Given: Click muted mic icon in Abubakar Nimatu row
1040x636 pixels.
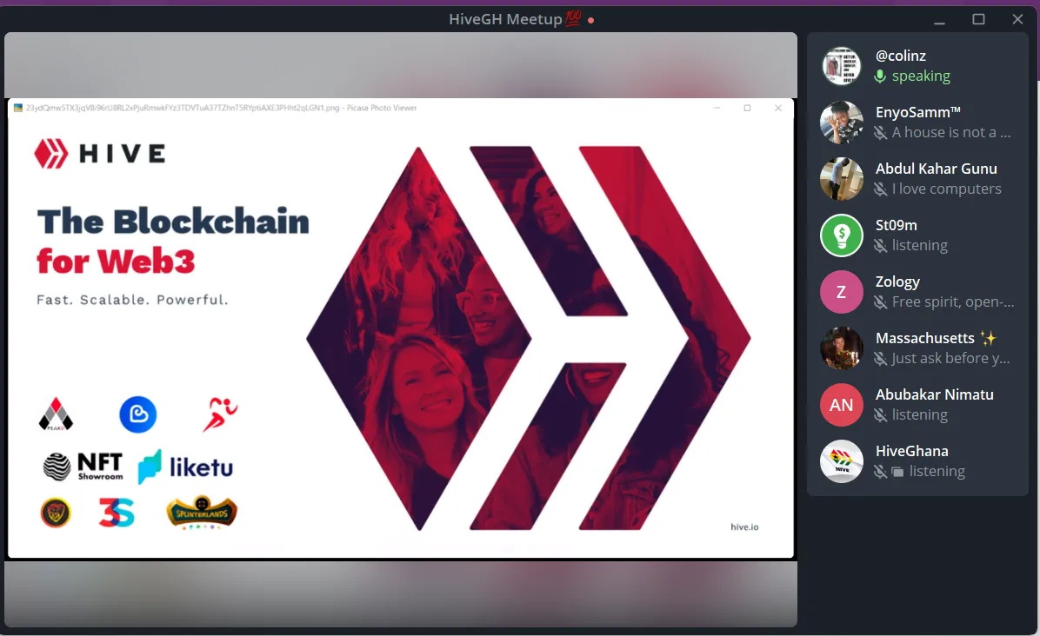Looking at the screenshot, I should coord(881,415).
